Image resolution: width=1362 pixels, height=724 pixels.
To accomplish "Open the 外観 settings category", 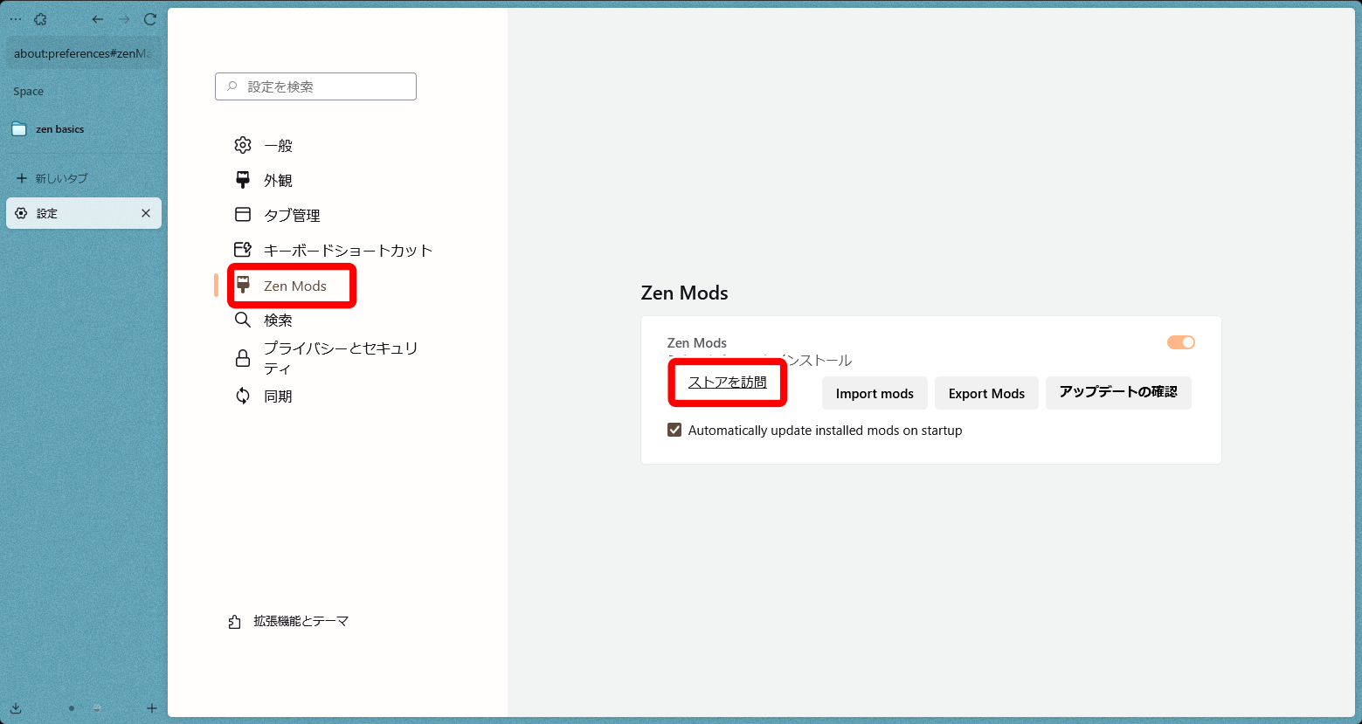I will point(263,181).
